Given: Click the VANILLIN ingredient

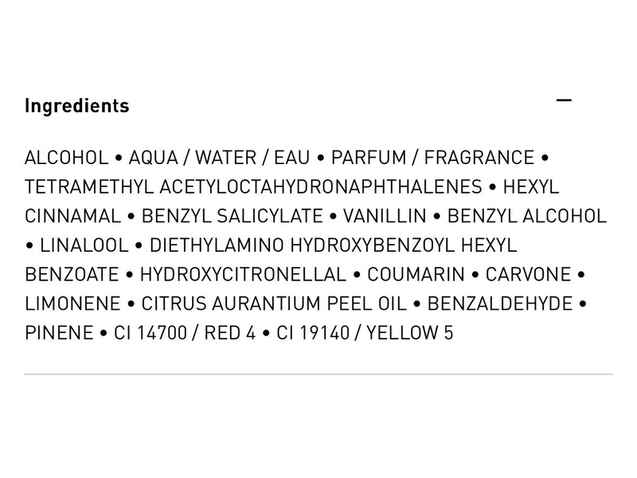Looking at the screenshot, I should pyautogui.click(x=385, y=216).
